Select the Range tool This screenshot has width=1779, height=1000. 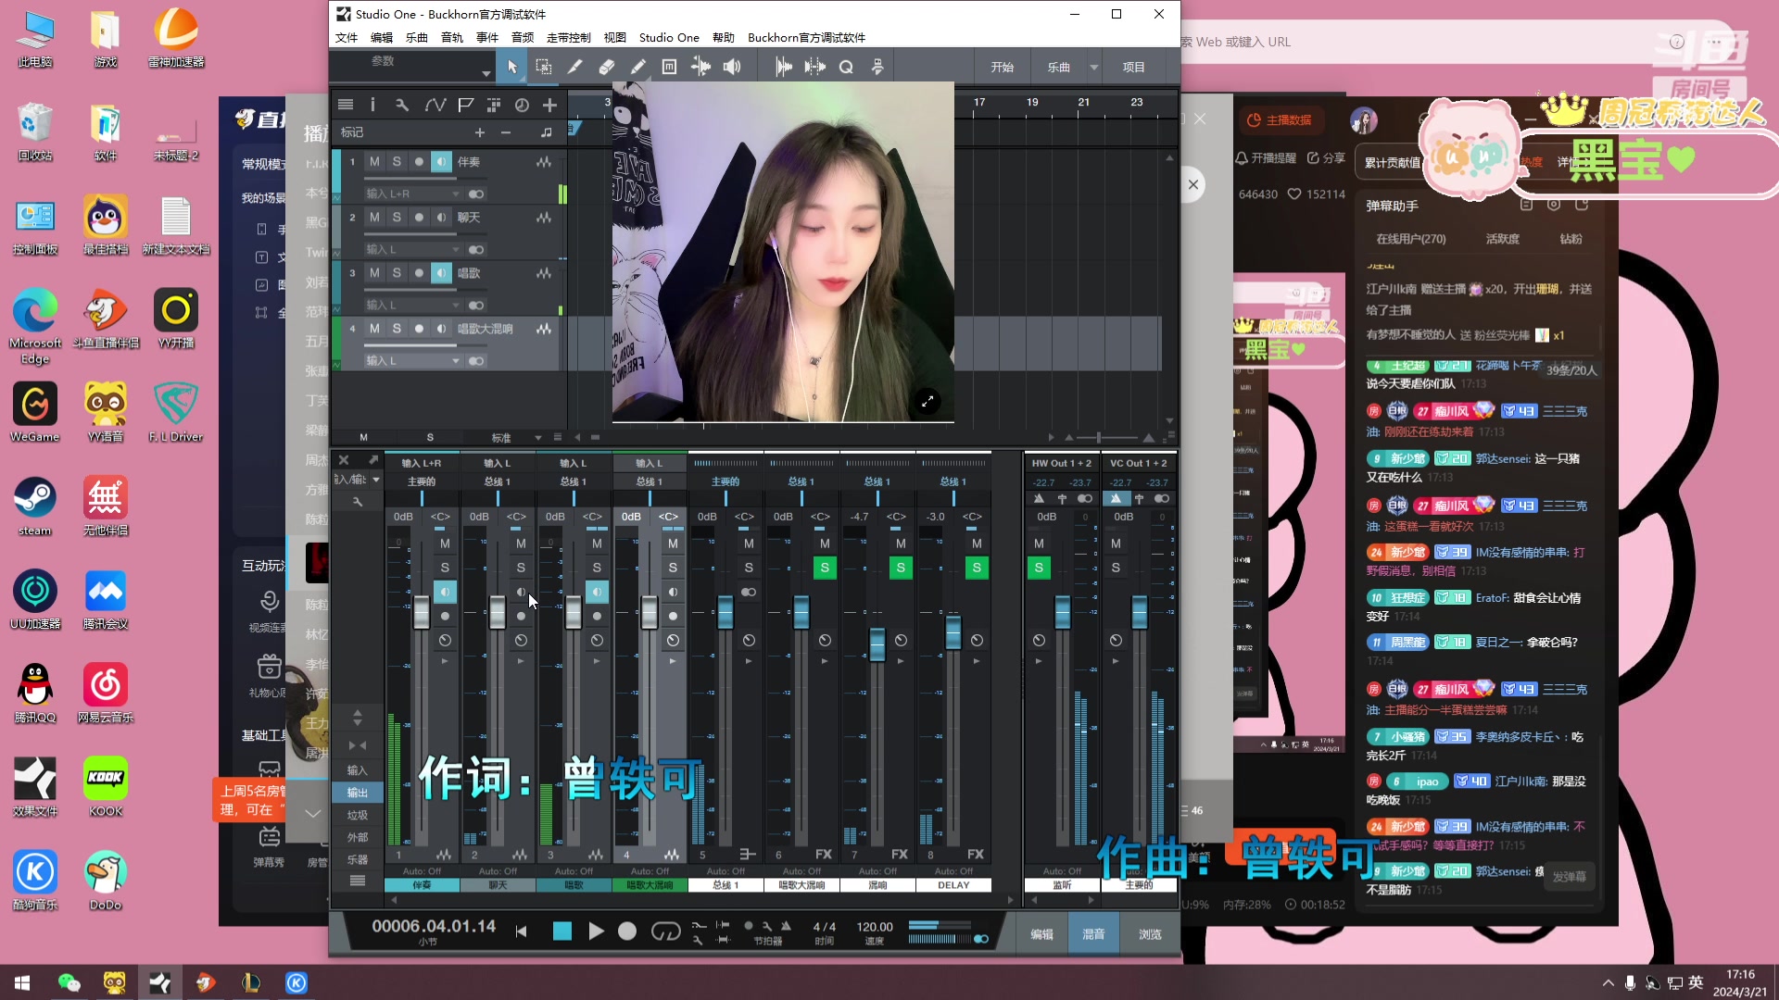tap(544, 67)
